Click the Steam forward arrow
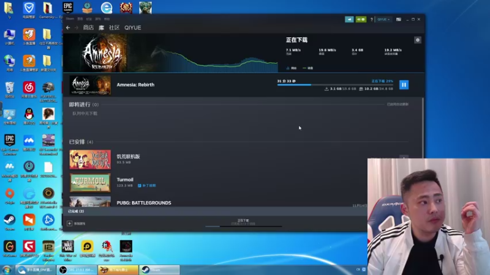Image resolution: width=490 pixels, height=275 pixels. point(76,28)
